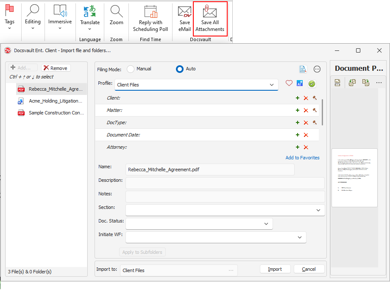
Task: Click the Cancel button
Action: 309,269
